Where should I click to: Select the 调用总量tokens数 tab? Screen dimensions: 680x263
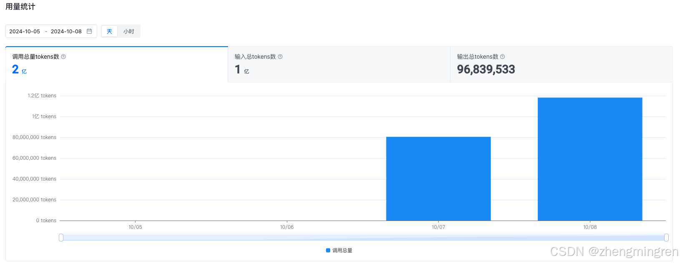click(117, 64)
